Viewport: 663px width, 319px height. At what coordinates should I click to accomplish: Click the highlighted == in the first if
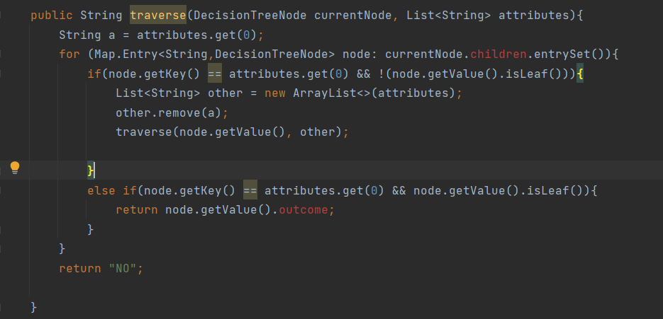tap(215, 72)
